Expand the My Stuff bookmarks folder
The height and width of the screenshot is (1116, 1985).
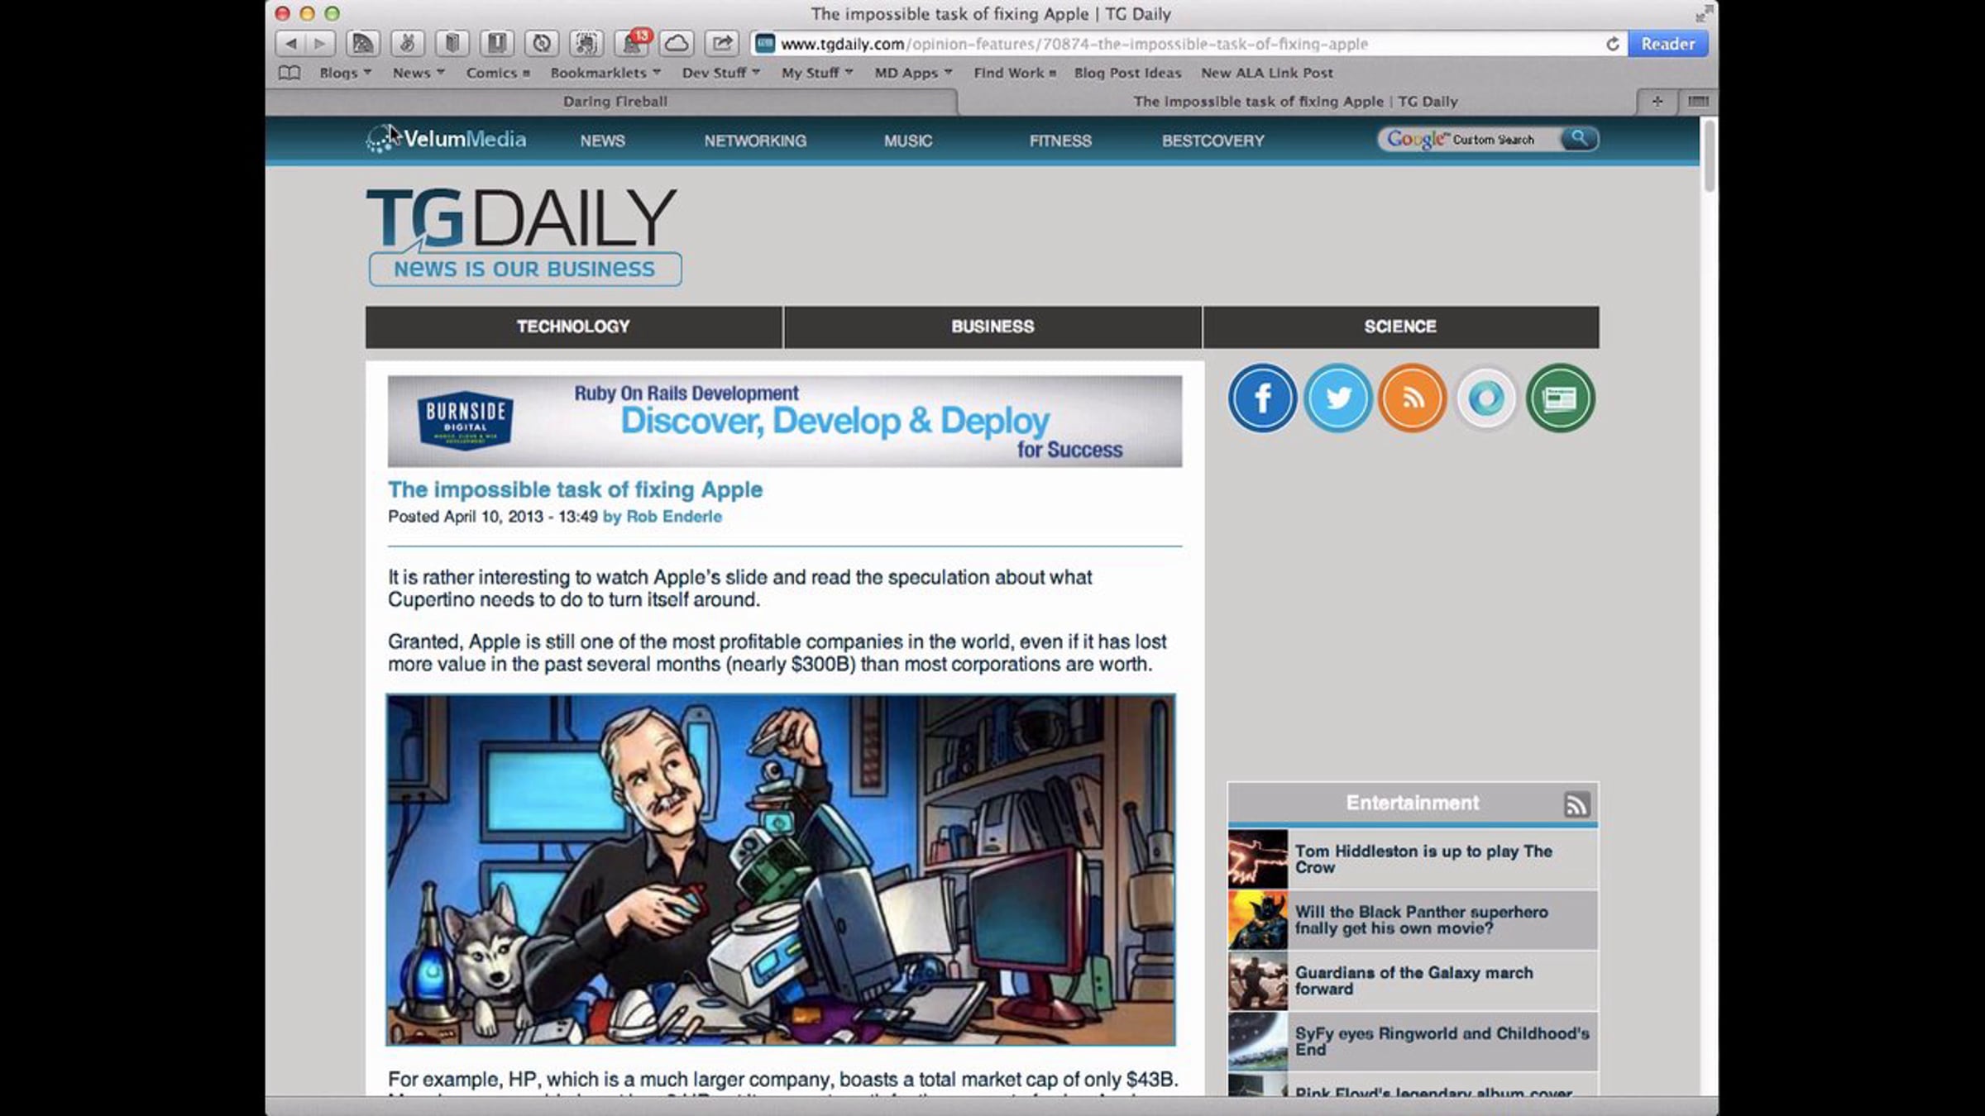(x=817, y=73)
